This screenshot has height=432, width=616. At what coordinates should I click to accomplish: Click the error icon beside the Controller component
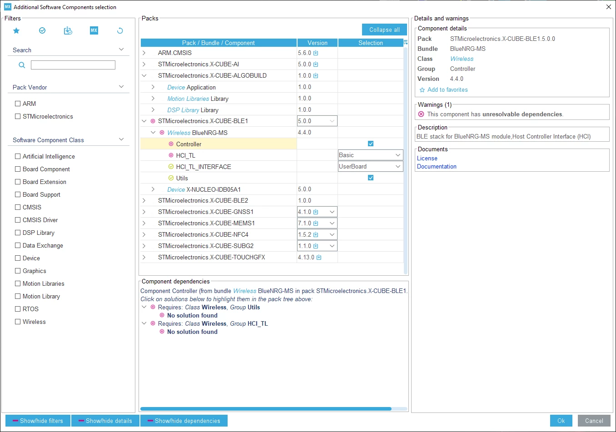click(171, 144)
